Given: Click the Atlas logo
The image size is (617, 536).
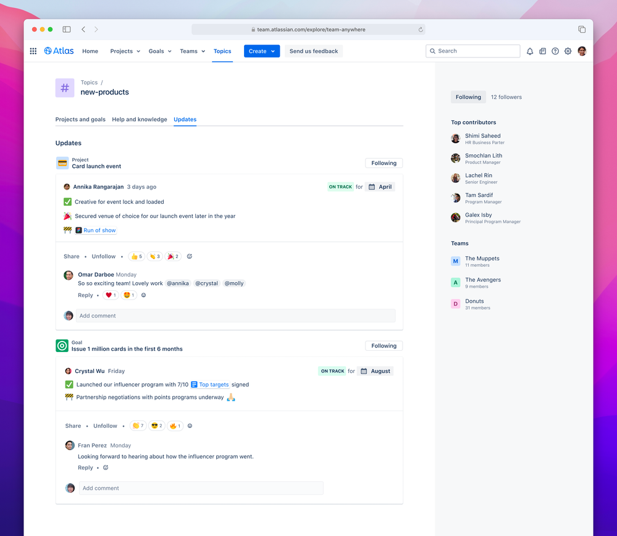Looking at the screenshot, I should pos(59,51).
